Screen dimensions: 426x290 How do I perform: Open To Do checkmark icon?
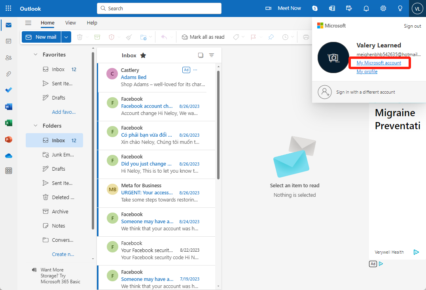point(8,90)
